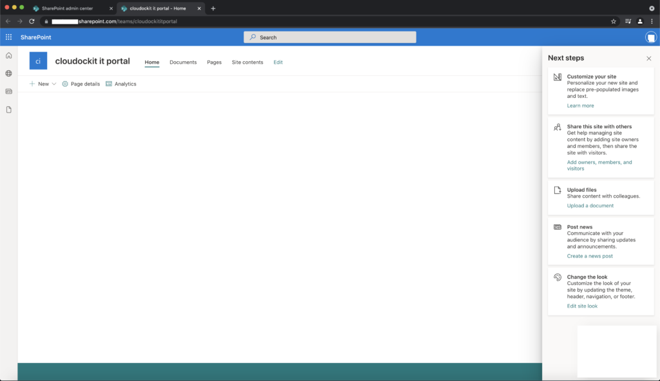Close the Next steps panel
The height and width of the screenshot is (381, 660).
648,59
